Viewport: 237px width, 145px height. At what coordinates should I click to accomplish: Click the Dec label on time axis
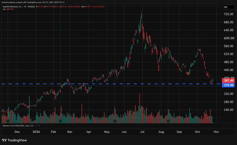[17, 132]
